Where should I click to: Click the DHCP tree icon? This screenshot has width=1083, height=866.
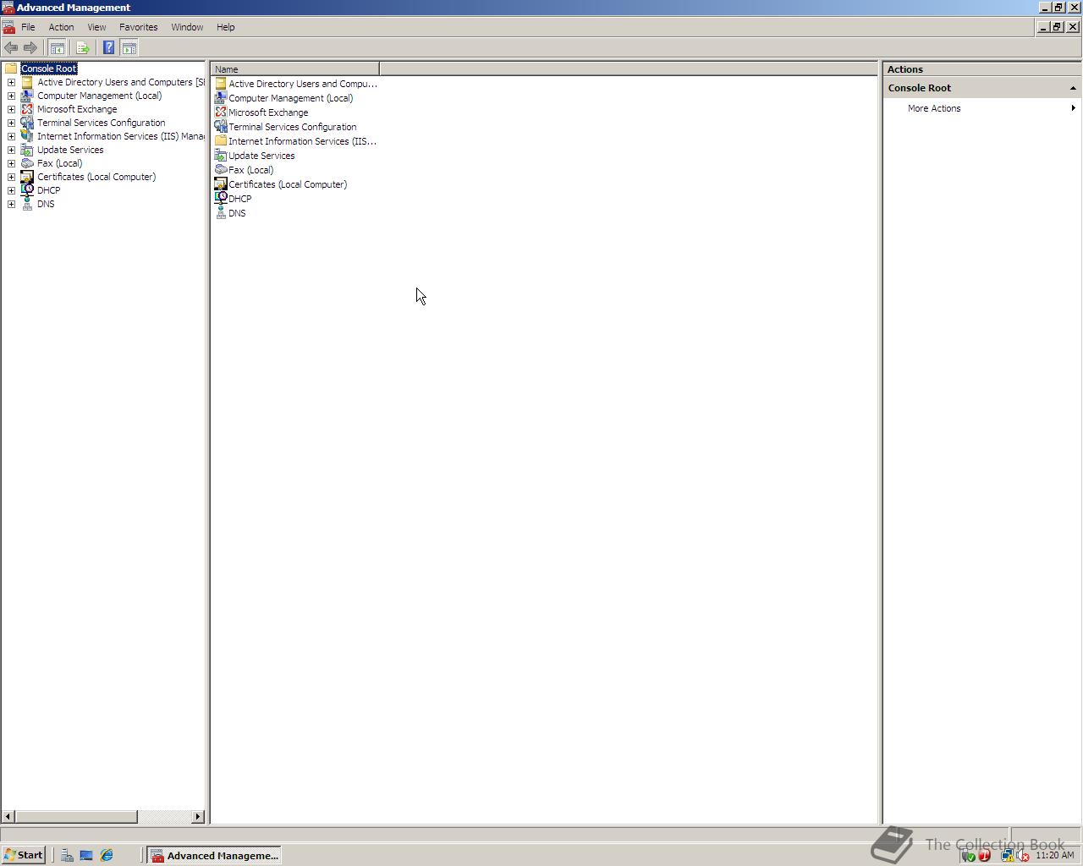(x=27, y=190)
